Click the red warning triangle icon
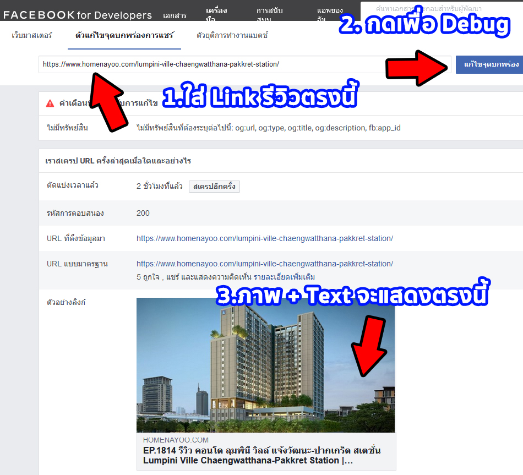523x475 pixels. click(50, 103)
